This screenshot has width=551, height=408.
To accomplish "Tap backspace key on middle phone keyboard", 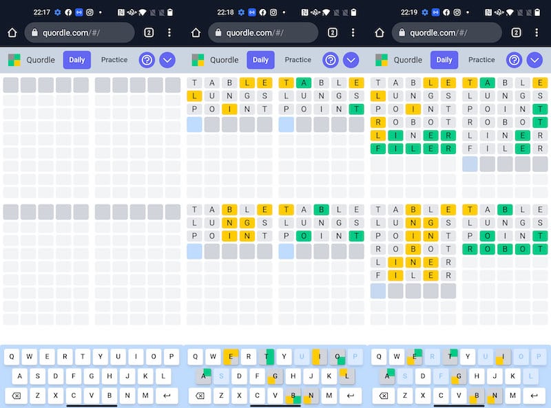I will pos(200,396).
